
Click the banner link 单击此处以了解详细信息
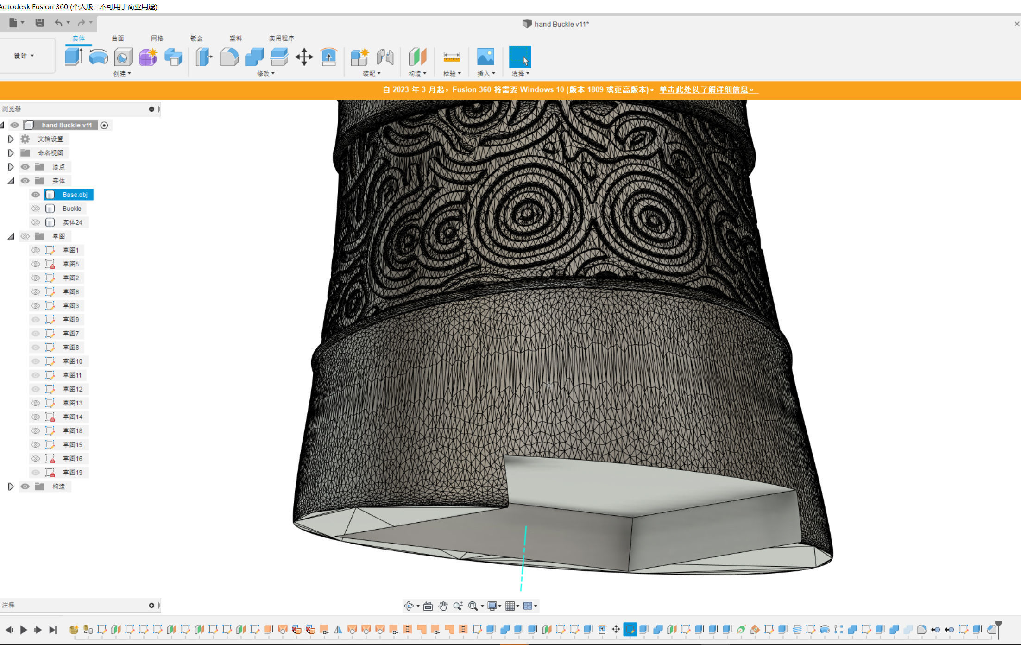point(708,89)
